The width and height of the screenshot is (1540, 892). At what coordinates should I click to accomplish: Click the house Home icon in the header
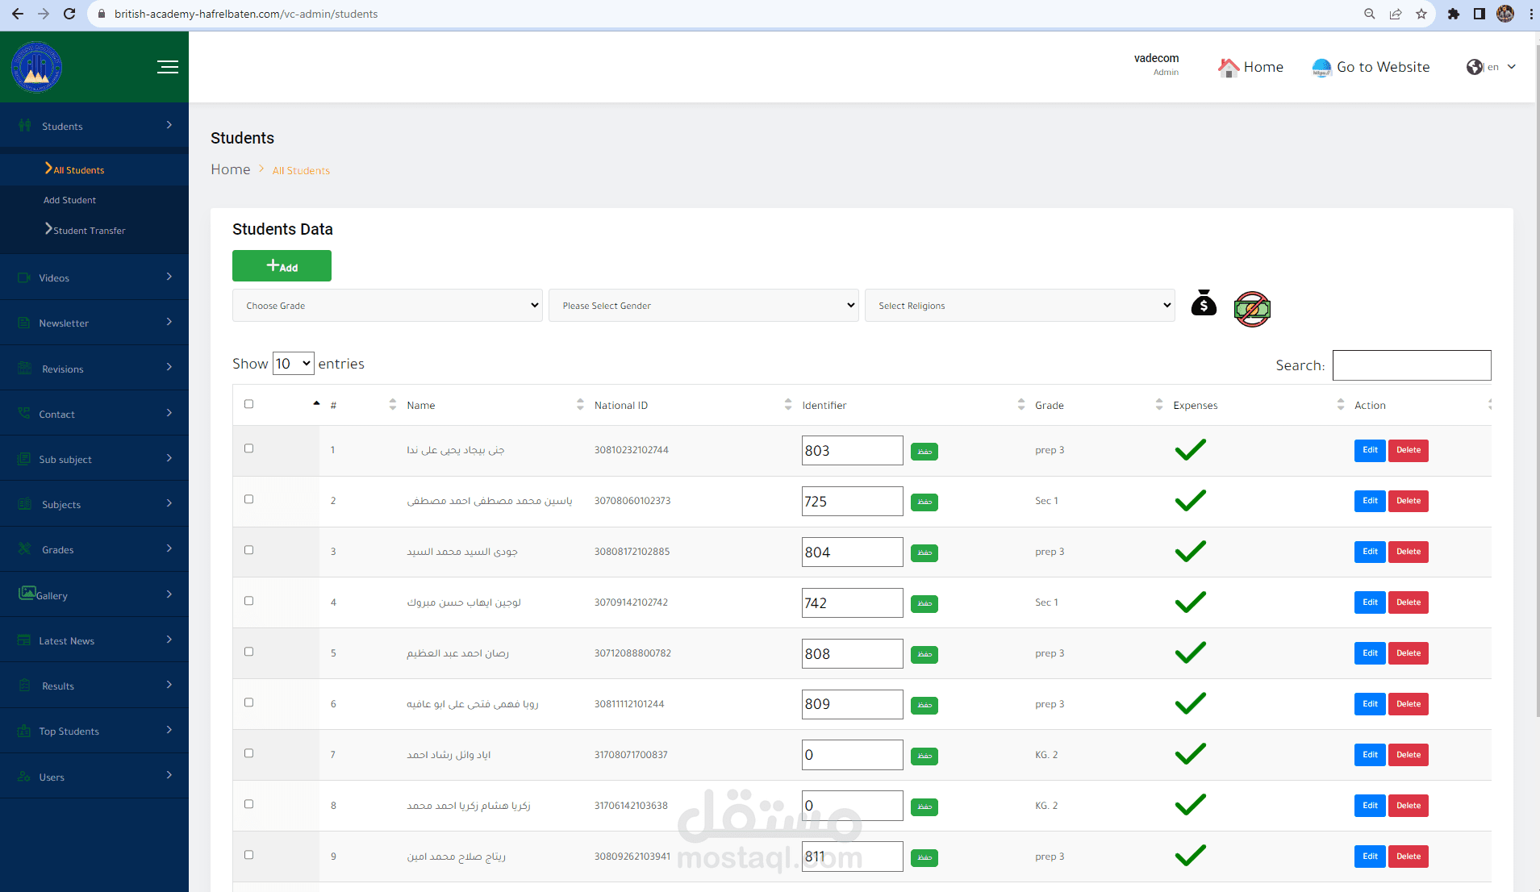pyautogui.click(x=1228, y=68)
